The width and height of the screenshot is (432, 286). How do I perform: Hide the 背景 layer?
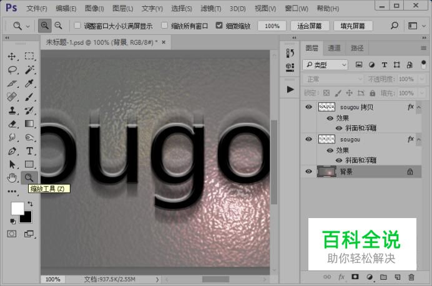308,171
